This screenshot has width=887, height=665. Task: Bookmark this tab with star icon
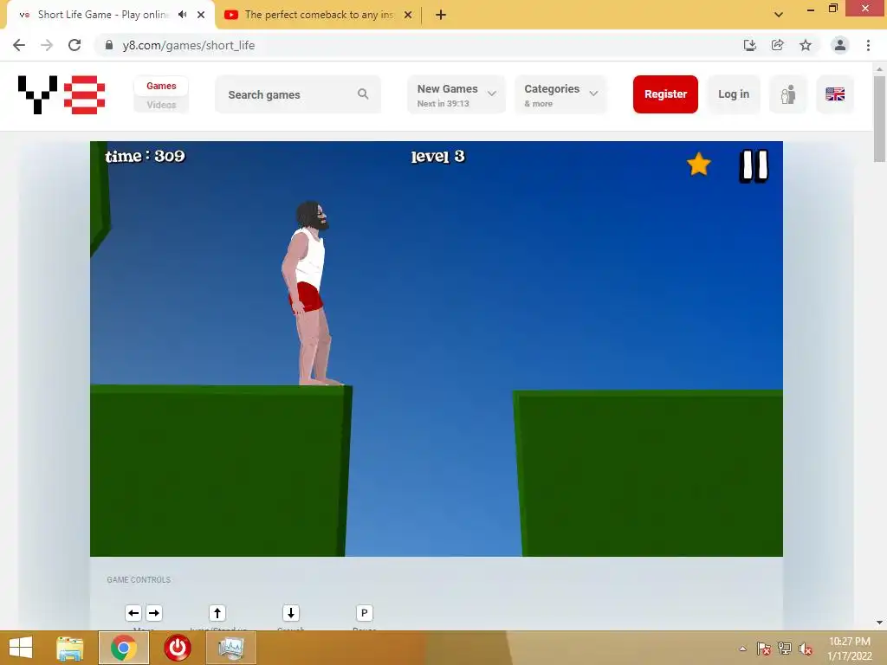coord(806,45)
